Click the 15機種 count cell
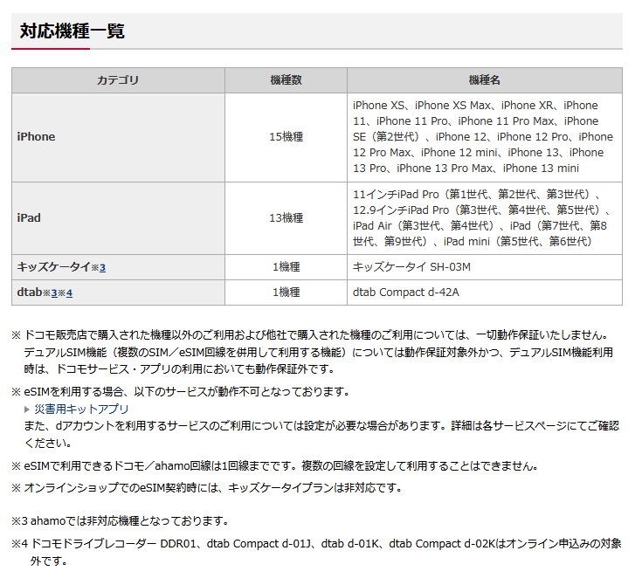This screenshot has width=642, height=585. coord(286,137)
